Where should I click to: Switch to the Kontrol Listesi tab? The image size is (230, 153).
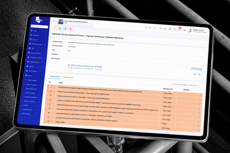55,76
